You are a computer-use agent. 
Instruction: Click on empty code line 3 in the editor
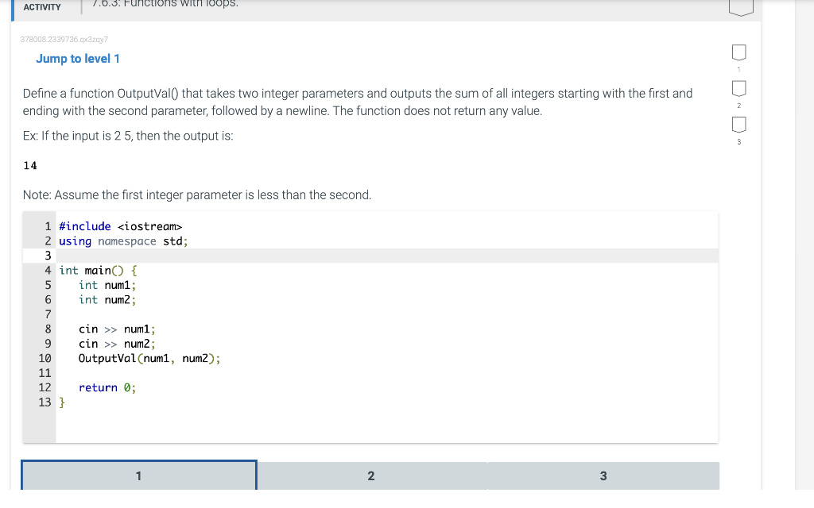click(387, 256)
